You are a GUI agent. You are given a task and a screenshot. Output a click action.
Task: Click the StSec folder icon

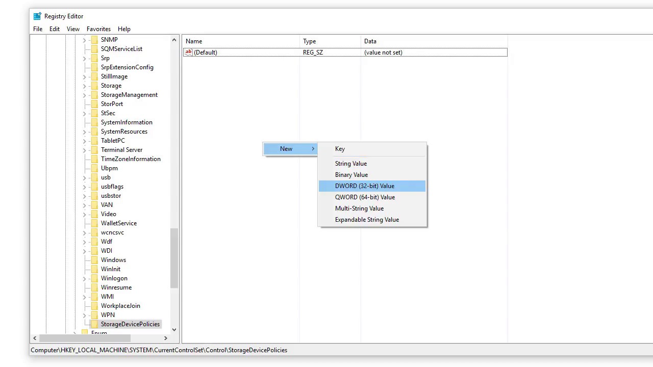(94, 113)
